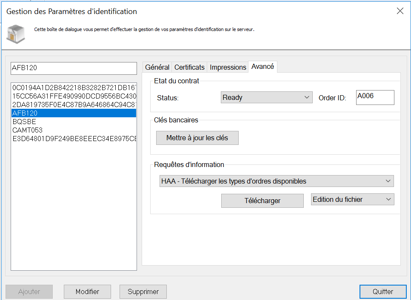Open the Certificats tab
The width and height of the screenshot is (411, 300).
pos(189,67)
